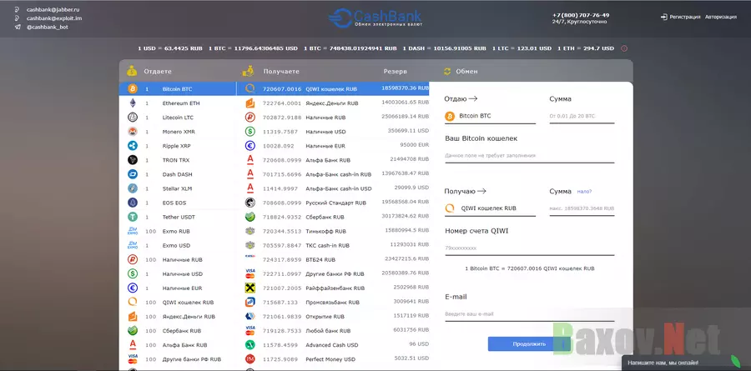Open the Авторизация link
This screenshot has width=751, height=371.
[x=721, y=17]
